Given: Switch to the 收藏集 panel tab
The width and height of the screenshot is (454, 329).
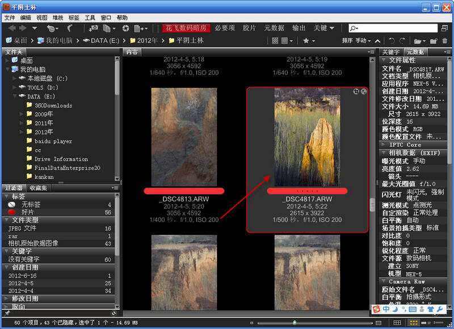Looking at the screenshot, I should (x=38, y=188).
